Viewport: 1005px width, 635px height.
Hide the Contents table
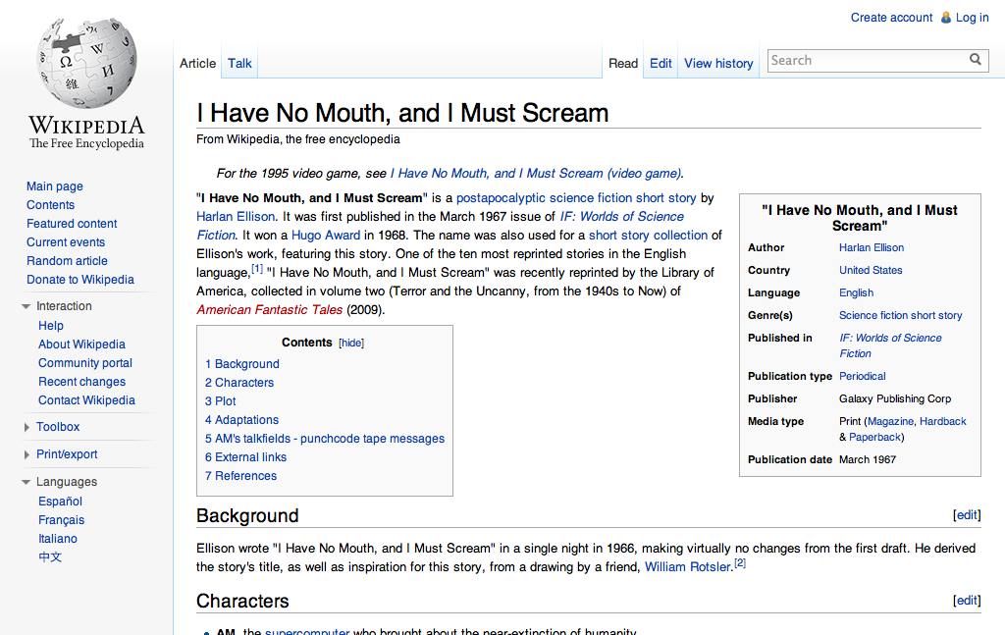click(x=351, y=343)
